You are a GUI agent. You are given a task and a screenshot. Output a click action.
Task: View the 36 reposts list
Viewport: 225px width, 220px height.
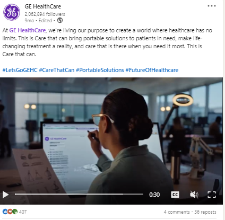click(205, 212)
